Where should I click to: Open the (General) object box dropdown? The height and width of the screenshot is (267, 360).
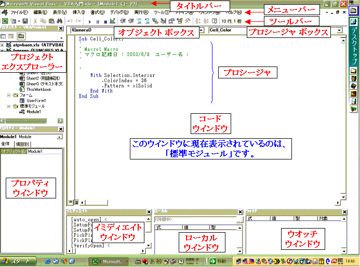pyautogui.click(x=203, y=31)
